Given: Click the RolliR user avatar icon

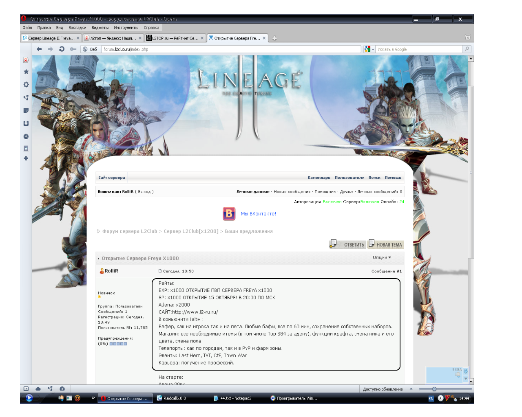Looking at the screenshot, I should click(x=102, y=271).
